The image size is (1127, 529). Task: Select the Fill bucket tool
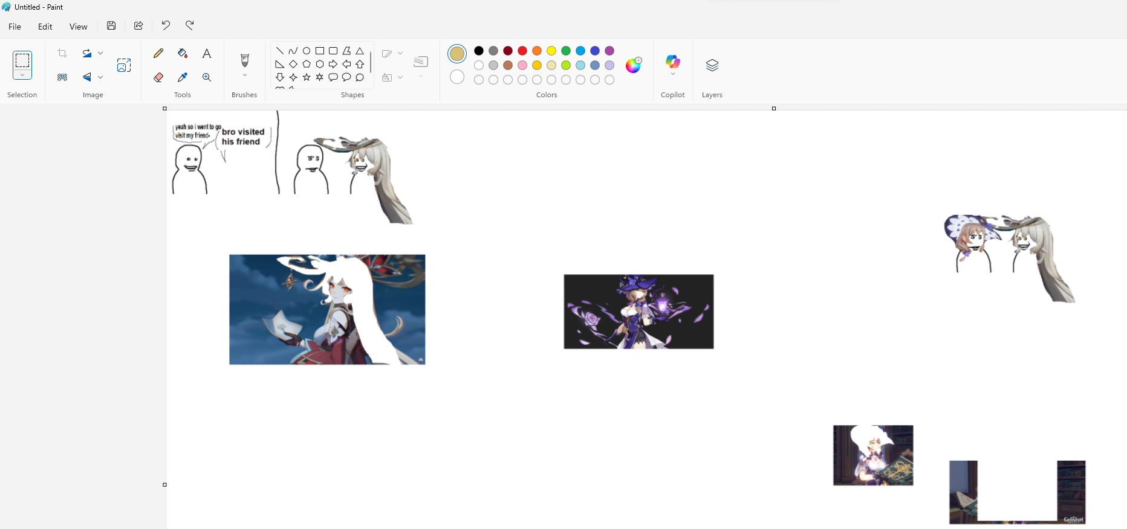tap(183, 53)
